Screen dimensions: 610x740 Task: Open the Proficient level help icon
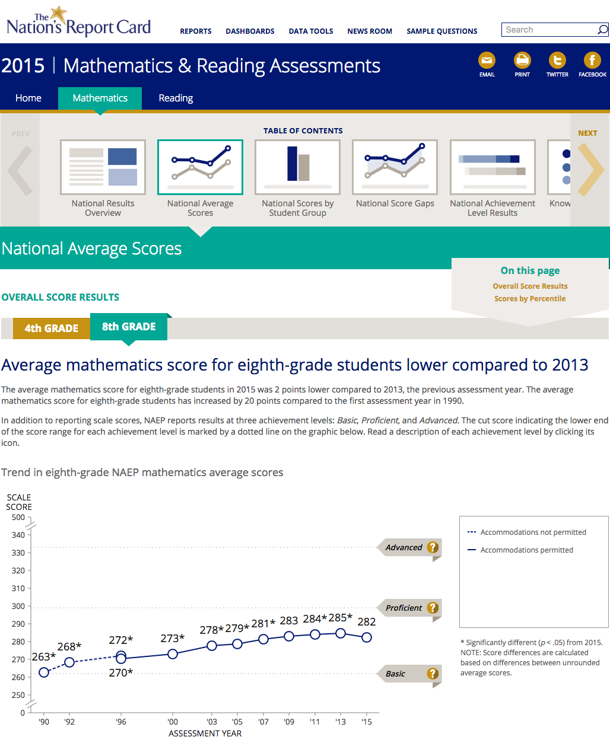click(433, 608)
